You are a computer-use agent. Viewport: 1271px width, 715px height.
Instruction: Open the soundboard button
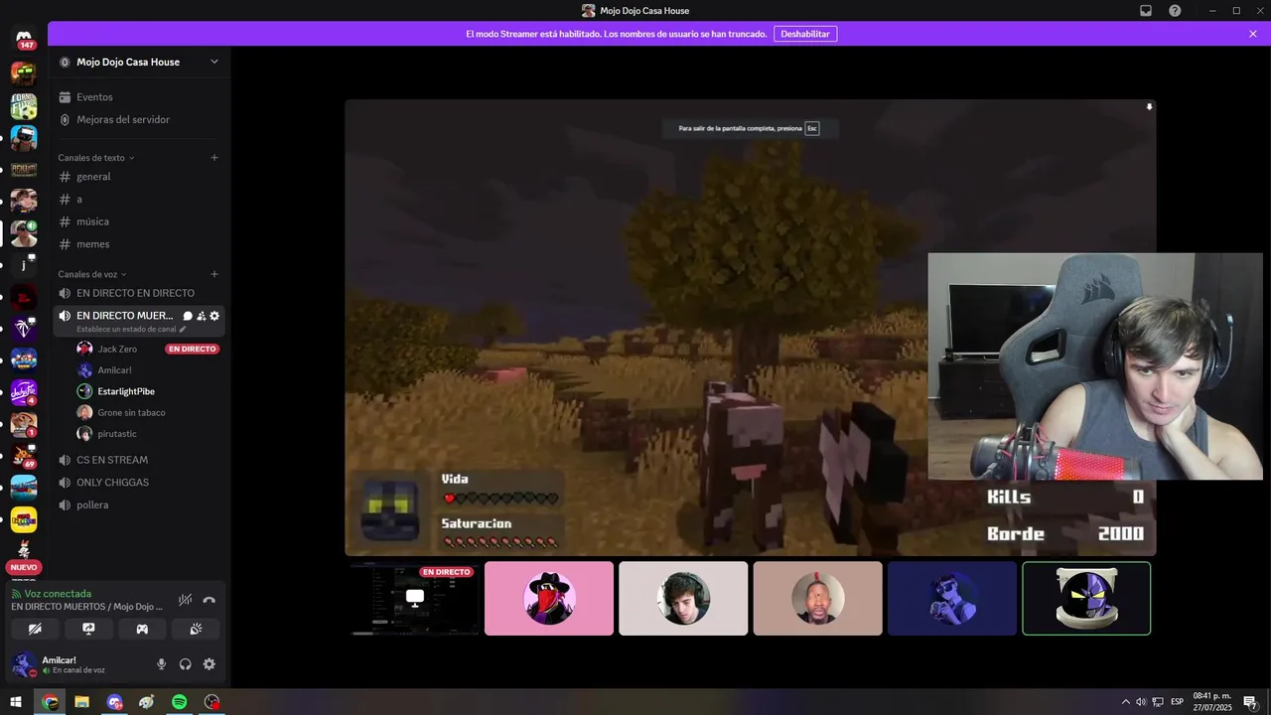tap(196, 629)
